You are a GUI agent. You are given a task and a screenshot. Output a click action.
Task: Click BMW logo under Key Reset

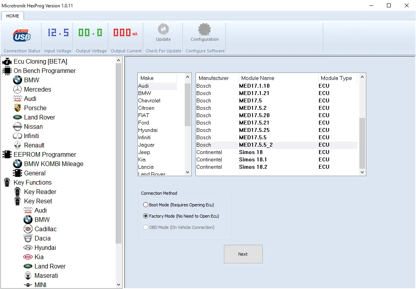tap(28, 220)
